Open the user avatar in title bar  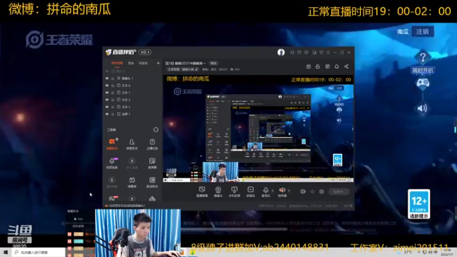tap(281, 52)
